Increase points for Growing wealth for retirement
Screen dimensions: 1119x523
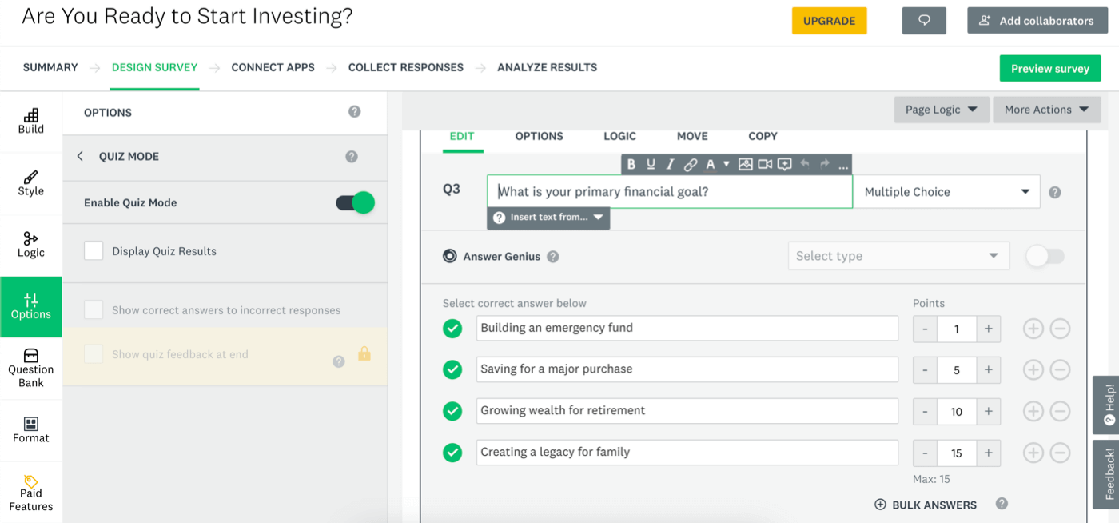[989, 412]
